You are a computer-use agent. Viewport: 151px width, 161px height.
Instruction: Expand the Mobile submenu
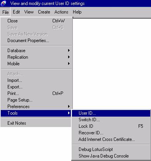pyautogui.click(x=36, y=64)
